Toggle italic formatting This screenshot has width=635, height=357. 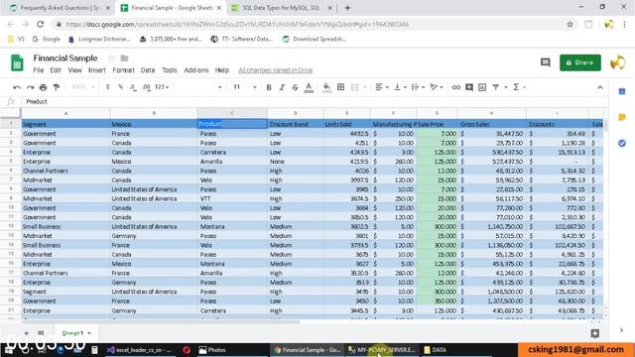[x=282, y=87]
